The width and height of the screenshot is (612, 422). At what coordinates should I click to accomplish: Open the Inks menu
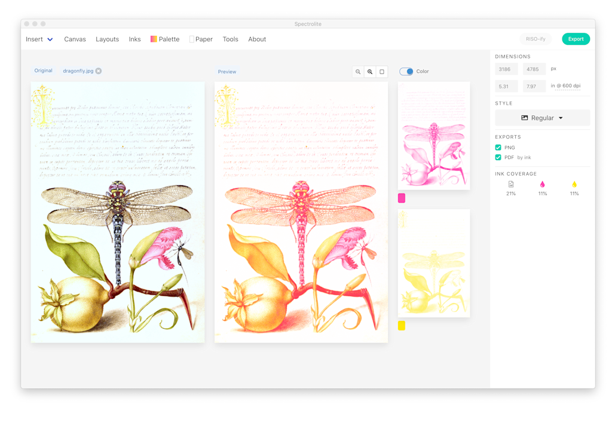click(x=134, y=39)
